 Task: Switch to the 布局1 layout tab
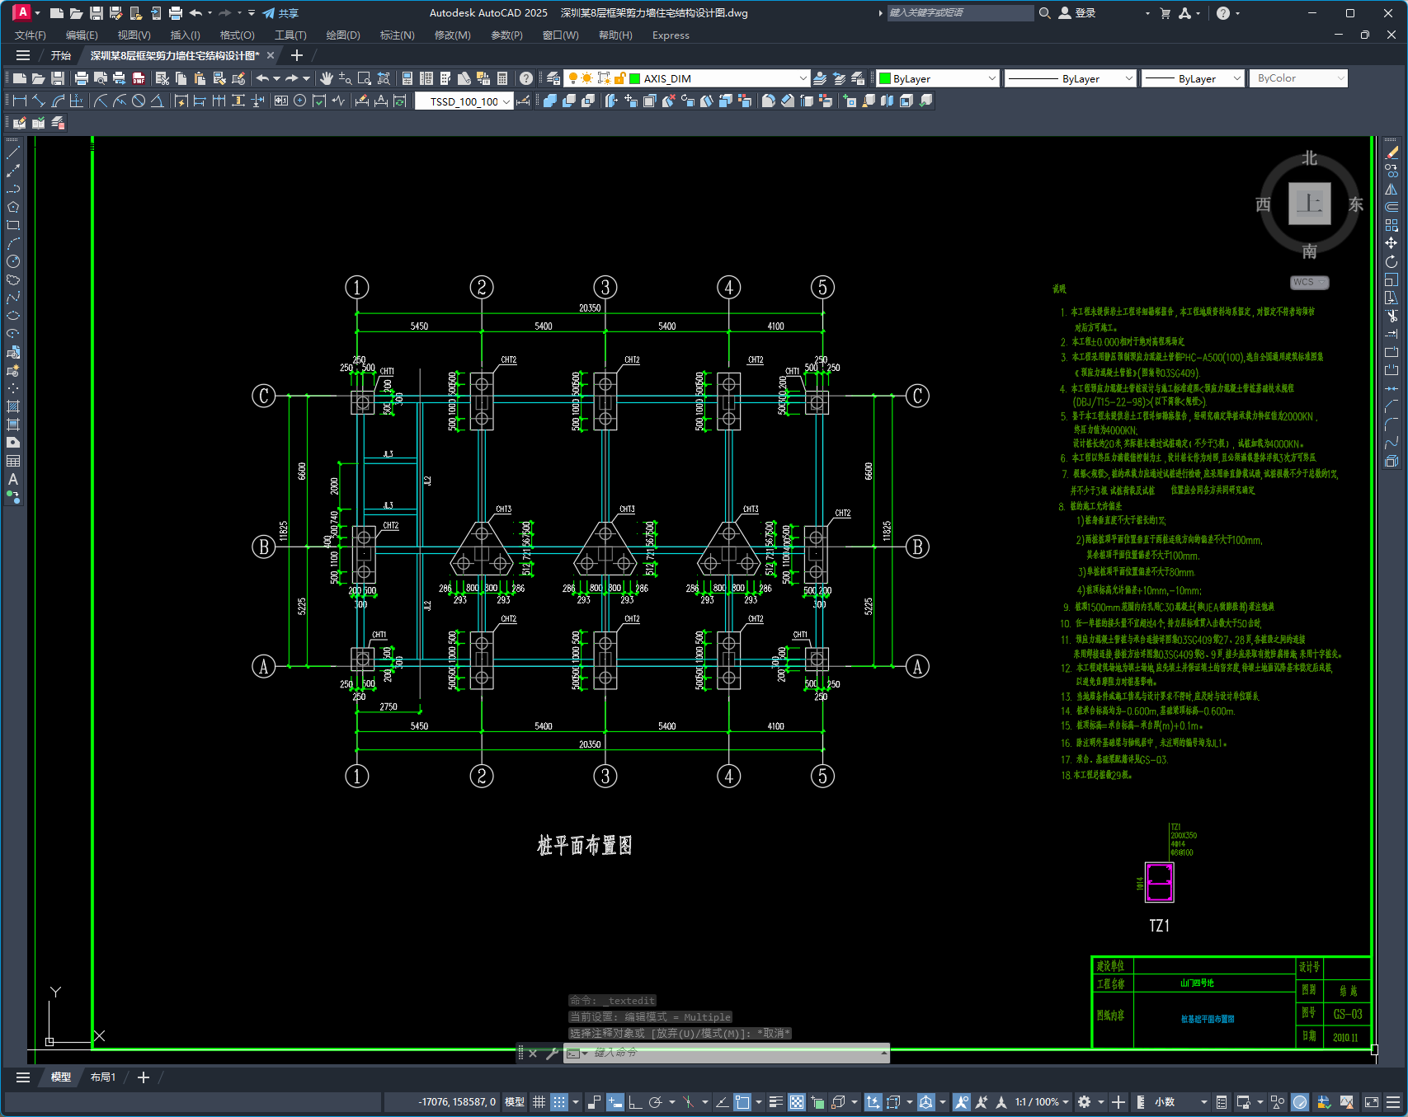point(103,1077)
